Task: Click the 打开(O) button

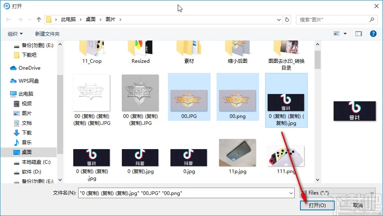Action: point(317,205)
